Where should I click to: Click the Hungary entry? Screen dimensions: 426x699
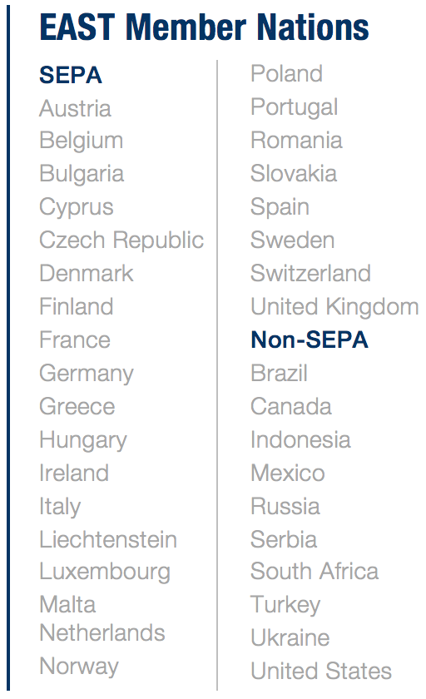83,440
